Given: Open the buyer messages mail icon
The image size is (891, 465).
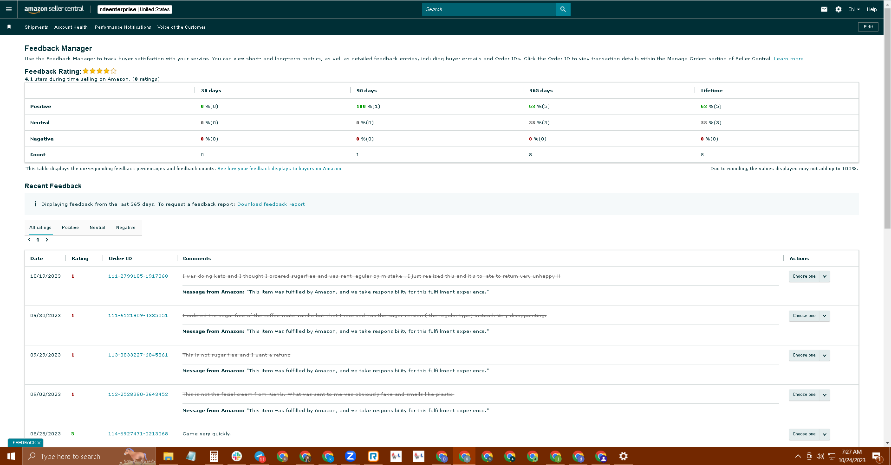Looking at the screenshot, I should pos(824,9).
